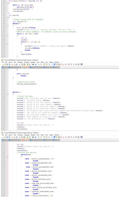Collapse the while fold marker at line 124
119x197 pixels.
(x=8, y=94)
